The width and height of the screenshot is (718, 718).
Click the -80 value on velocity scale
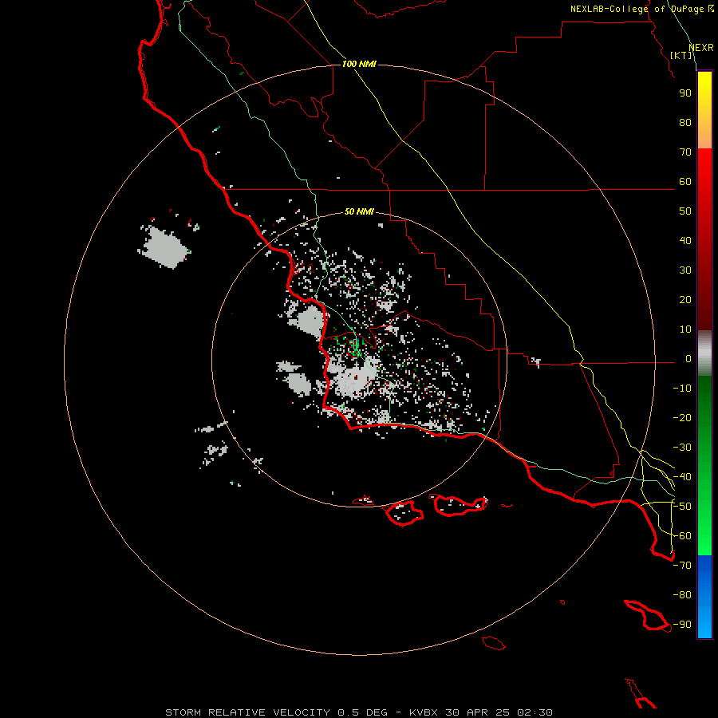682,595
